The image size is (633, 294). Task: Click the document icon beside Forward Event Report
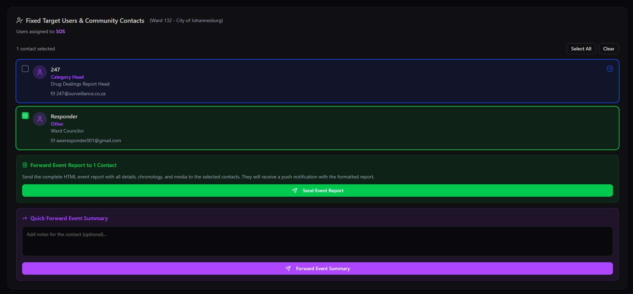click(25, 165)
